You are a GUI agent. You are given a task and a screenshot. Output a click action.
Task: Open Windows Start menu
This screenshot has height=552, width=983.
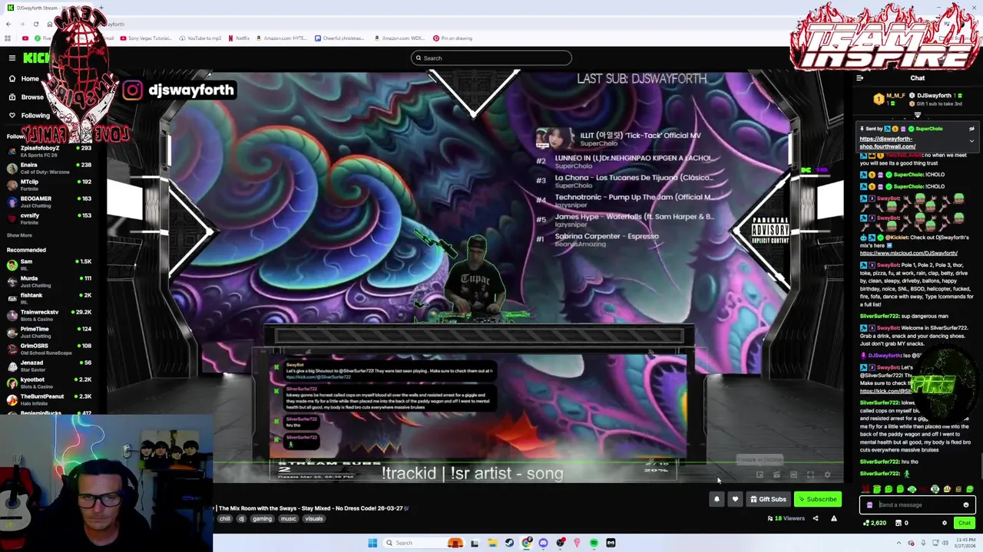tap(372, 543)
